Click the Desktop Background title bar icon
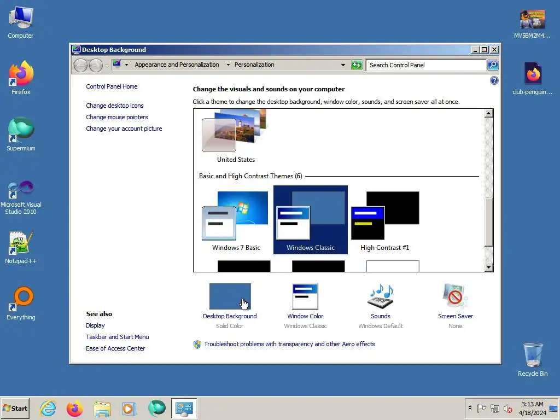The height and width of the screenshot is (420, 560). click(x=75, y=49)
